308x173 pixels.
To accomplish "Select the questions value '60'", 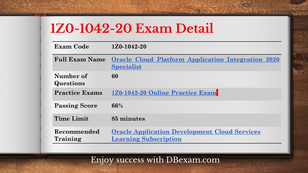I will pos(115,76).
